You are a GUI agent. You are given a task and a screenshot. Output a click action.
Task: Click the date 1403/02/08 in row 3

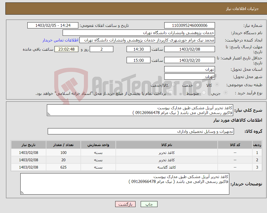(29, 167)
